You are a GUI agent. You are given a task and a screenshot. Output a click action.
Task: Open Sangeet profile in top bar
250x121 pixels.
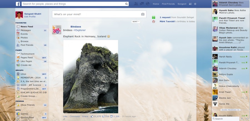tap(182, 4)
